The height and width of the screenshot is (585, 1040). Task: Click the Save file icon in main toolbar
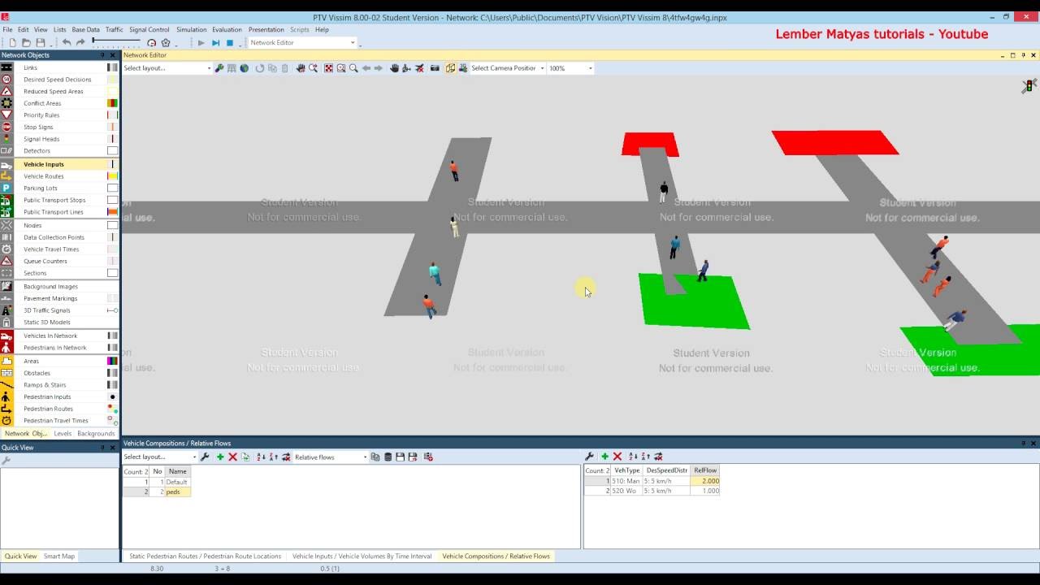pos(41,43)
